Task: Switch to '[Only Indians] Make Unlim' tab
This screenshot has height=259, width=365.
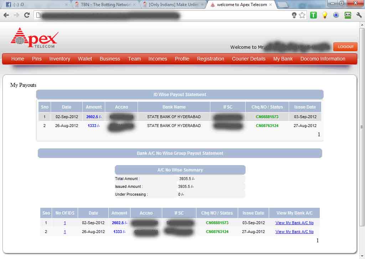Action: point(173,5)
